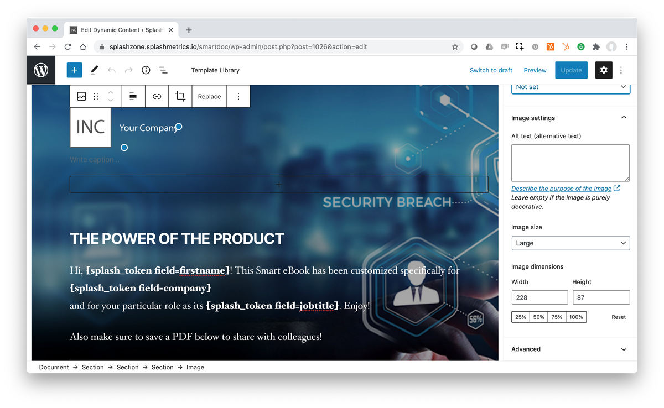Click the INC logo image

pos(91,127)
